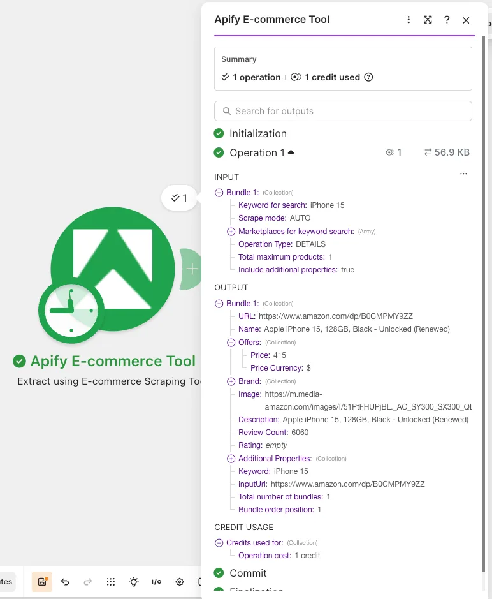Viewport: 492px width, 599px height.
Task: Click the Name row Apple iPhone 15
Action: [x=344, y=329]
